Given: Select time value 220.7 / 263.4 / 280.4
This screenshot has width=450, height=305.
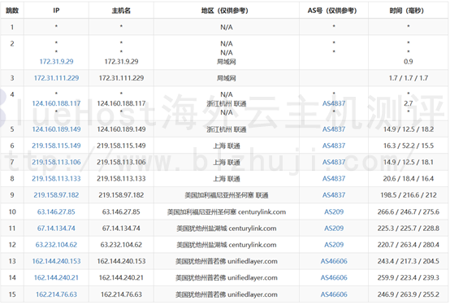Looking at the screenshot, I should (x=408, y=245).
